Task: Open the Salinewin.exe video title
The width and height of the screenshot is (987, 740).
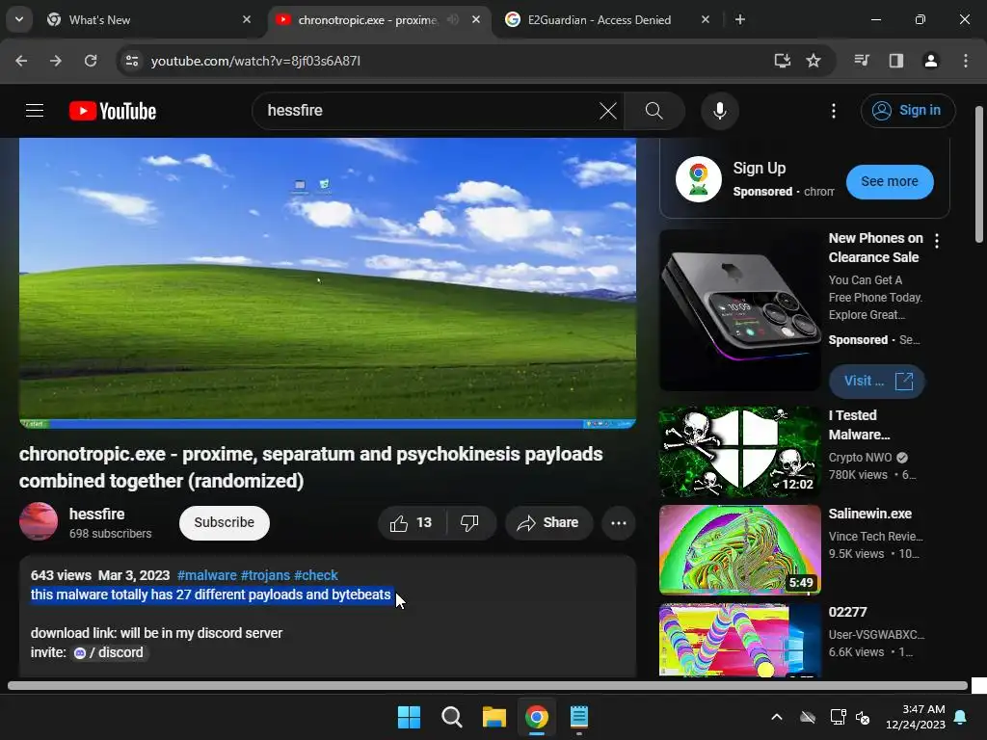Action: (870, 514)
